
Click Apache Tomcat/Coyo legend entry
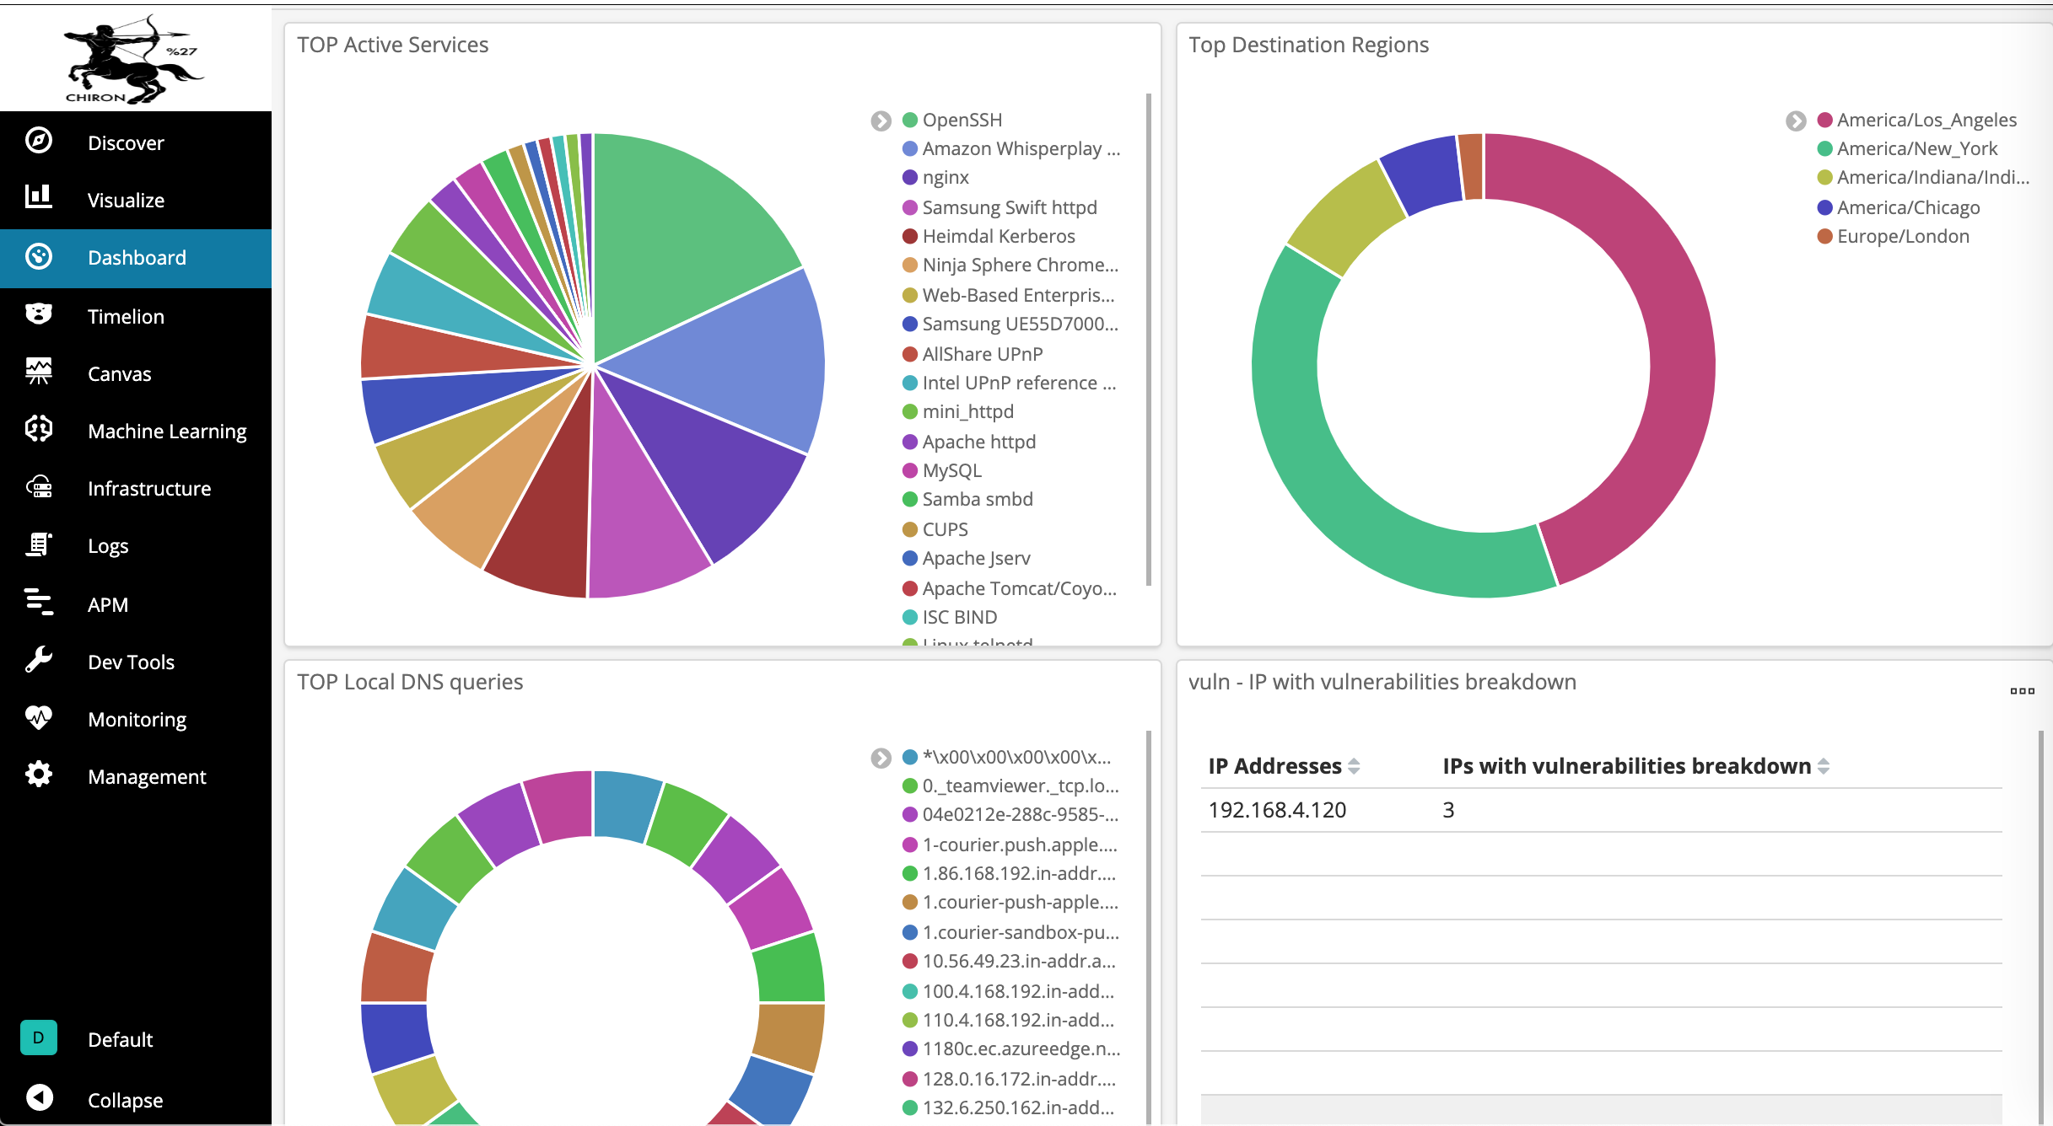click(x=1010, y=588)
